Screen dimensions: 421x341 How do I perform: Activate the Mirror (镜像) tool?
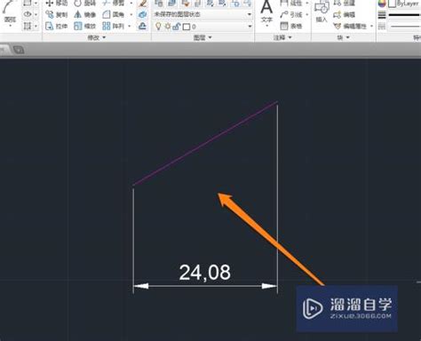pos(85,14)
